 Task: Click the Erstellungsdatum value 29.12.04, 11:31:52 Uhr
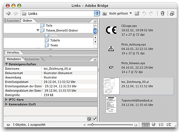pos(60,82)
